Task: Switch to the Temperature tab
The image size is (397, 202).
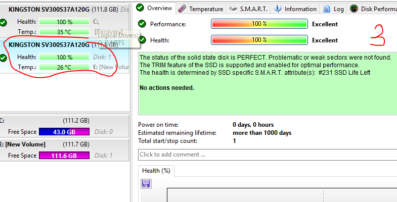Action: click(x=200, y=9)
